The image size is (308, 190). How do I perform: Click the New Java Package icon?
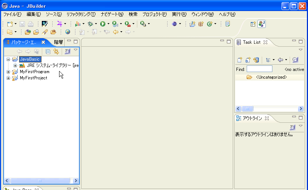coord(201,24)
